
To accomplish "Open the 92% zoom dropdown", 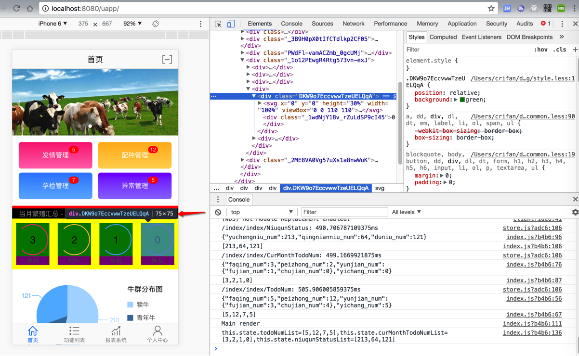I will pyautogui.click(x=132, y=24).
